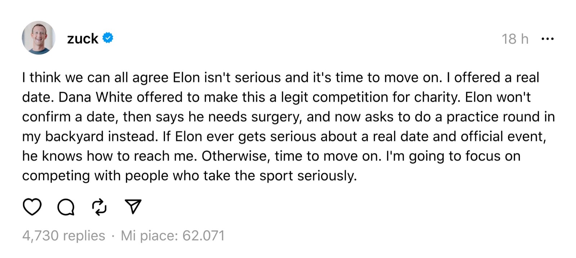View the "4,730 replies" thread
The width and height of the screenshot is (576, 258).
pos(64,236)
